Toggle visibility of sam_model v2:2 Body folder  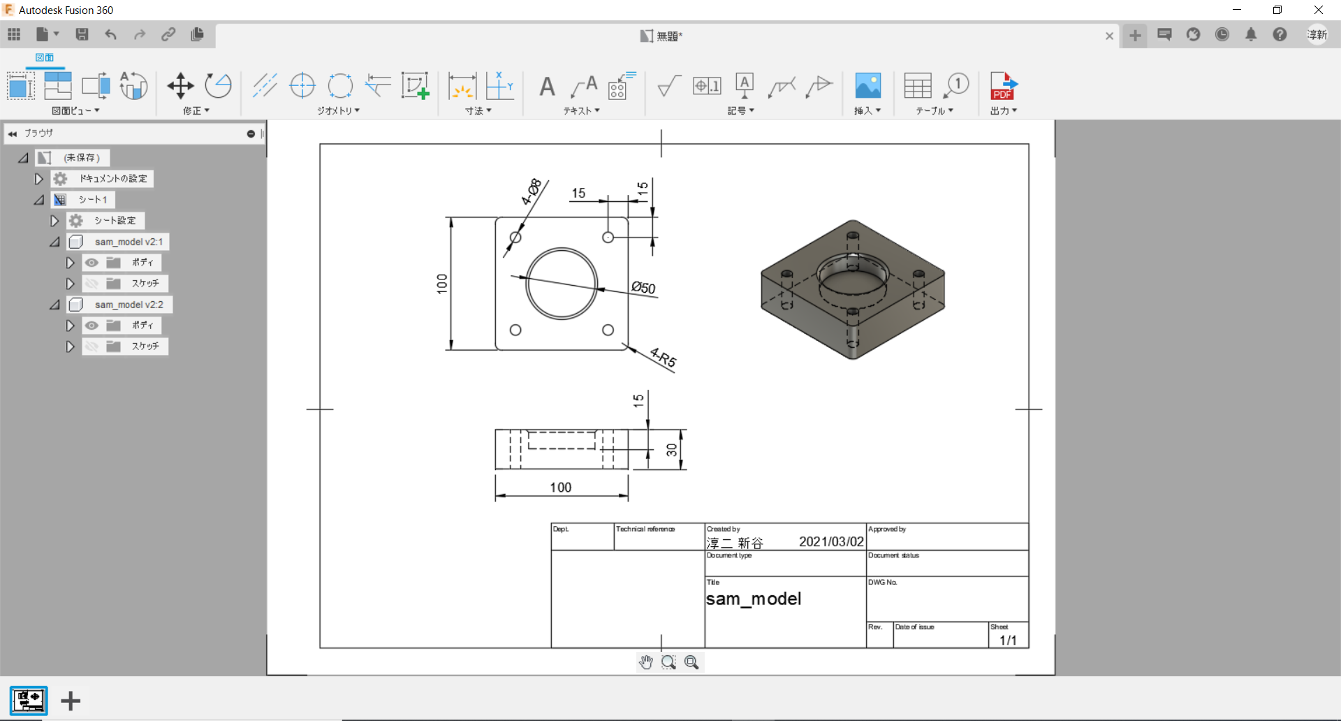(91, 326)
